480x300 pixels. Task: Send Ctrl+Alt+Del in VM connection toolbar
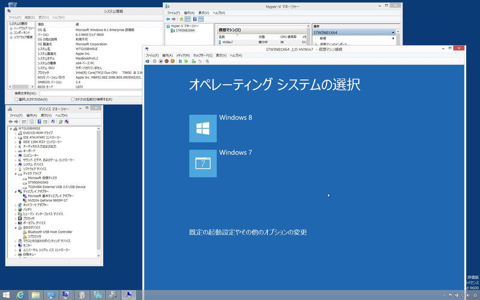pos(148,61)
